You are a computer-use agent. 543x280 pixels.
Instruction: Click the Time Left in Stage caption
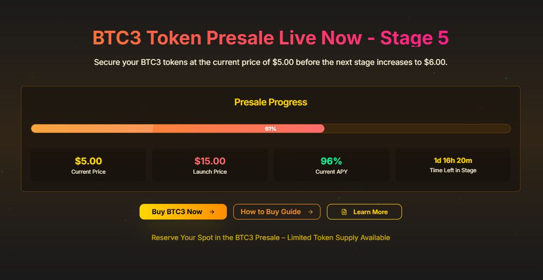(x=453, y=170)
